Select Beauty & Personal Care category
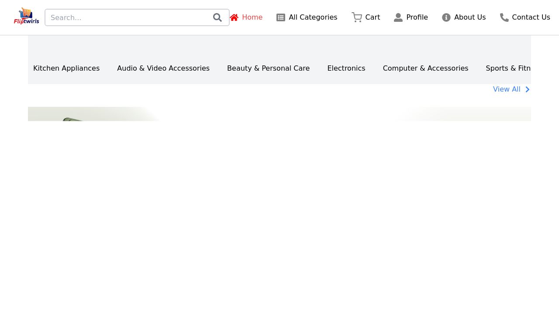The height and width of the screenshot is (314, 559). (x=268, y=68)
